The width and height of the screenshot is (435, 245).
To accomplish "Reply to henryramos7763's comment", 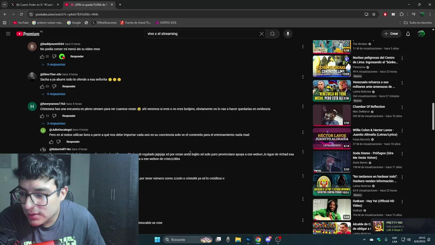I will (x=69, y=116).
